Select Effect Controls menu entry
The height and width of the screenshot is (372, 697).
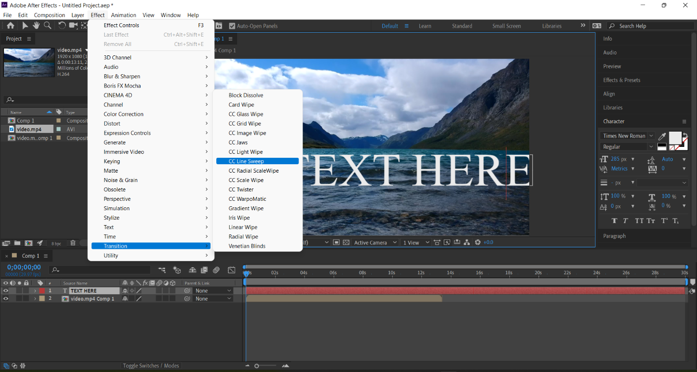point(151,25)
